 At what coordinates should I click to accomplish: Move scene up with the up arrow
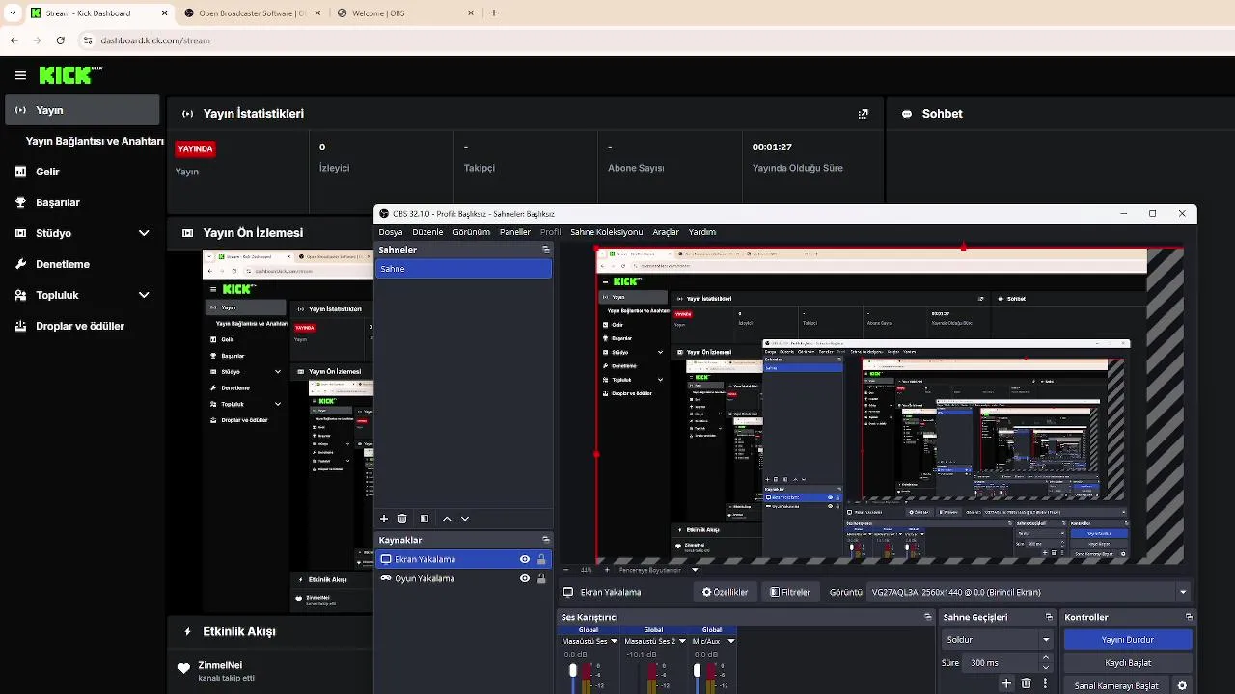[447, 519]
